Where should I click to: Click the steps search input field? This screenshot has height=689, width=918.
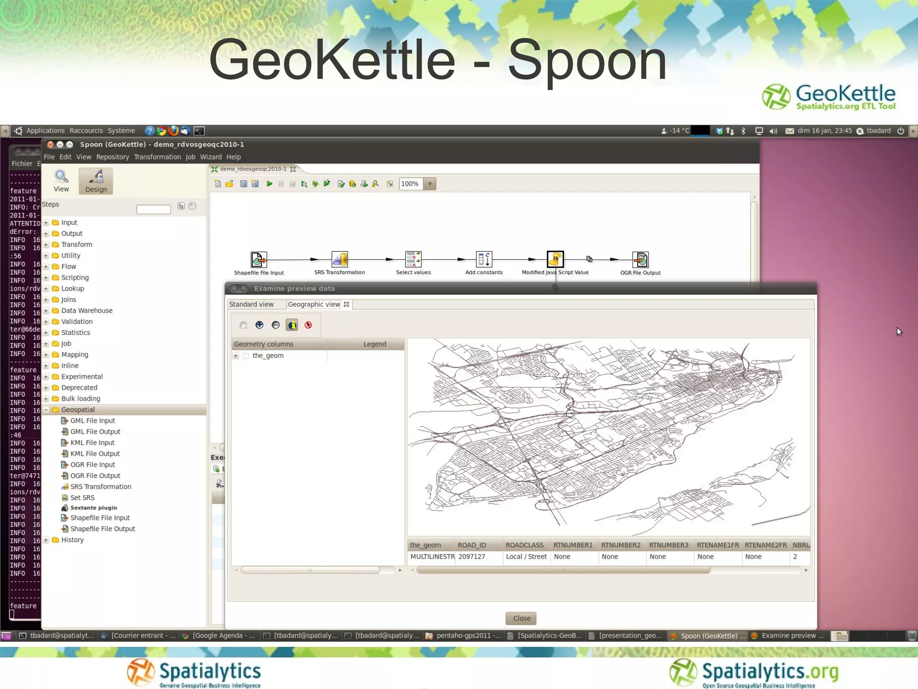pyautogui.click(x=153, y=209)
